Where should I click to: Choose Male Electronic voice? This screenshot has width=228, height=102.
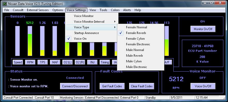click(x=141, y=67)
